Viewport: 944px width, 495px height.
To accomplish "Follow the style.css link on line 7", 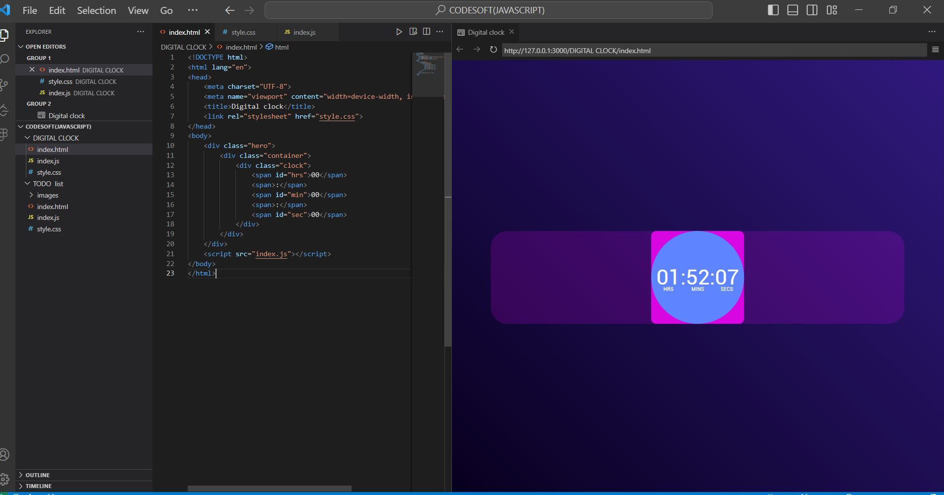I will [337, 116].
